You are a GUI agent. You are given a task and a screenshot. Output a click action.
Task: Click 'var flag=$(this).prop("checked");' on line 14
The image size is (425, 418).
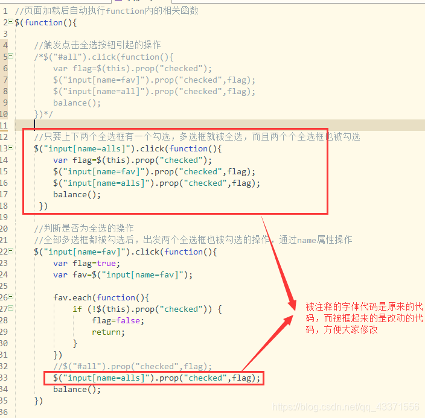[133, 160]
